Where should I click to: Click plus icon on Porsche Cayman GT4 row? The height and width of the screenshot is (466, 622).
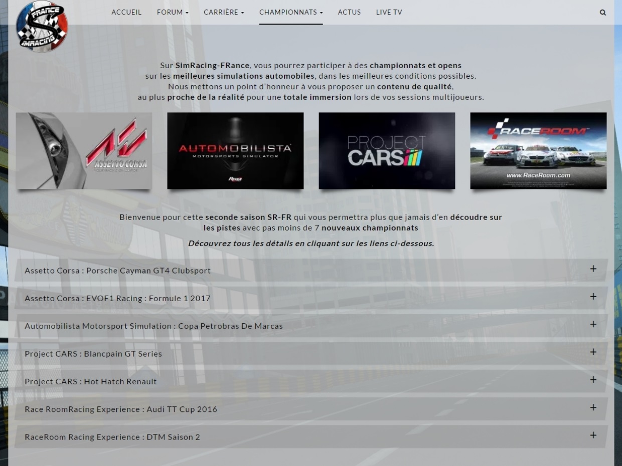pyautogui.click(x=593, y=269)
